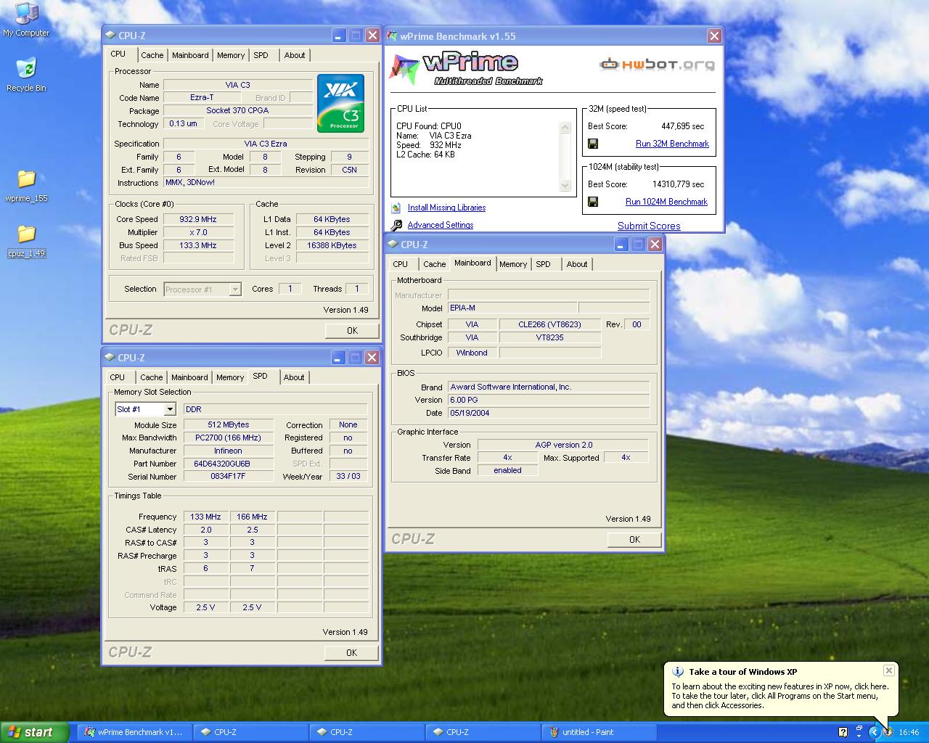Viewport: 929px width, 743px height.
Task: Select the cpuz_1.49 folder icon
Action: coord(26,241)
